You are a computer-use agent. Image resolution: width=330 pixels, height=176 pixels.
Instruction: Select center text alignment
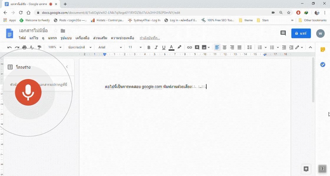225,47
